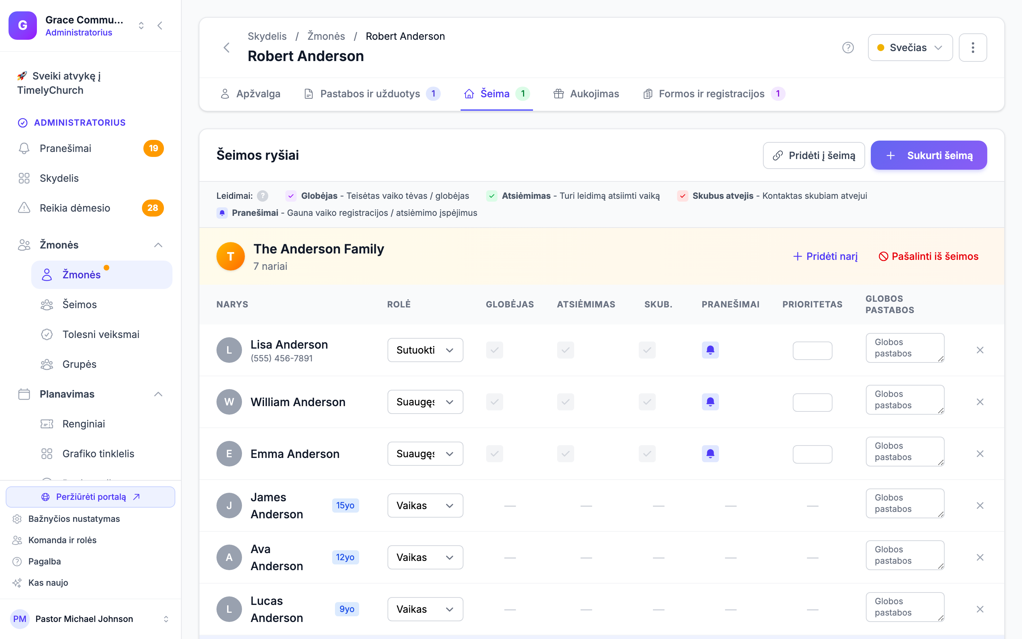The height and width of the screenshot is (639, 1022).
Task: Toggle notification bell for Lisa Anderson
Action: tap(710, 350)
